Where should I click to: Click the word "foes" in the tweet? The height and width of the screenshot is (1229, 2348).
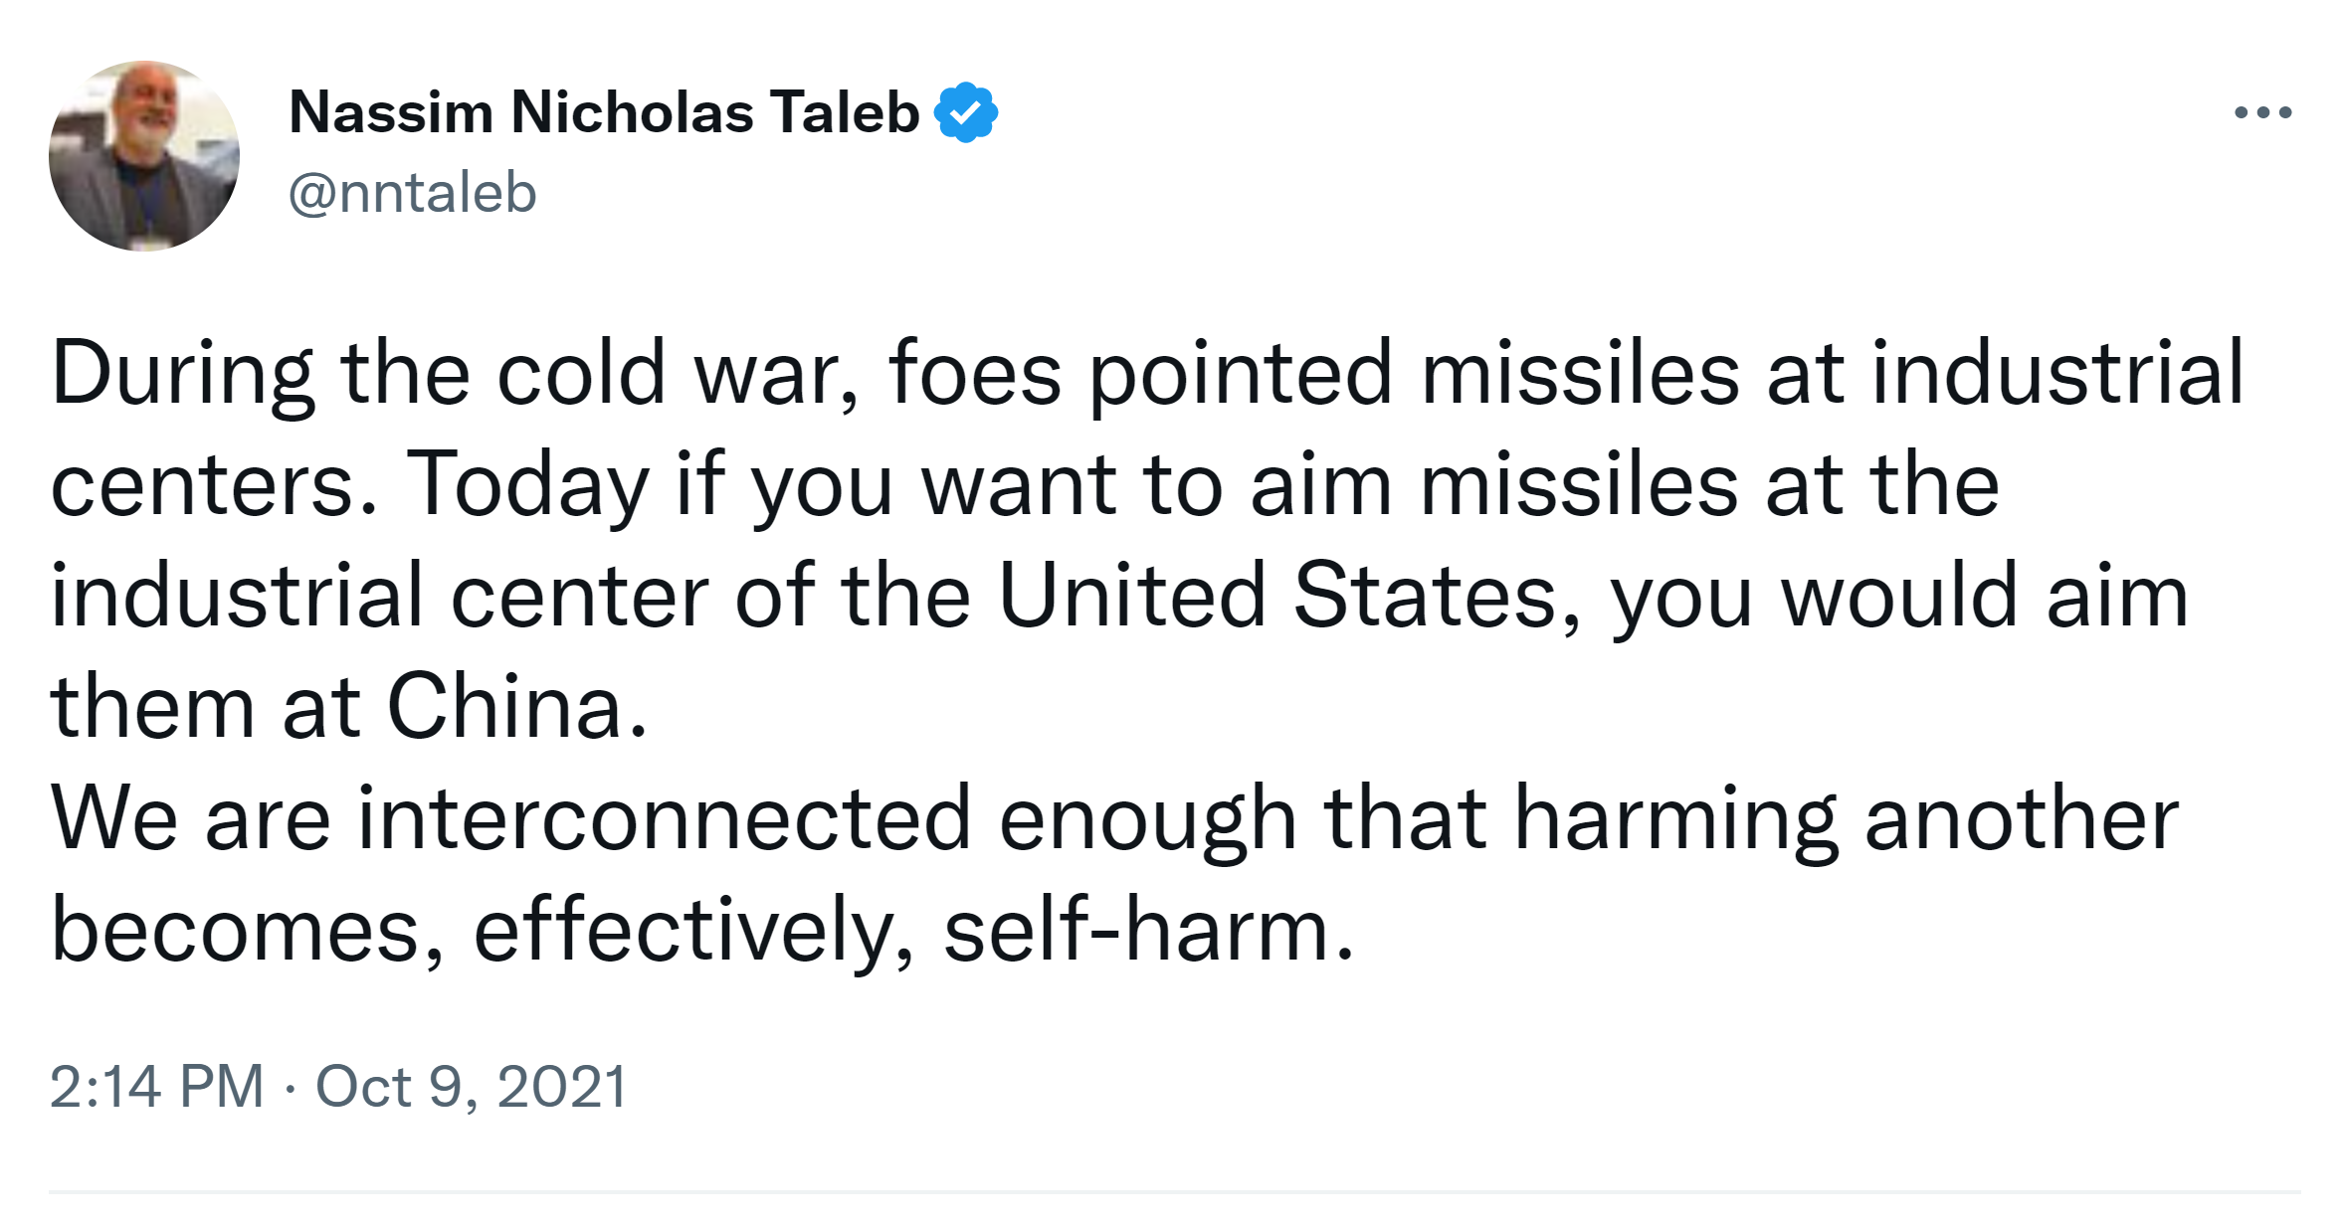974,373
